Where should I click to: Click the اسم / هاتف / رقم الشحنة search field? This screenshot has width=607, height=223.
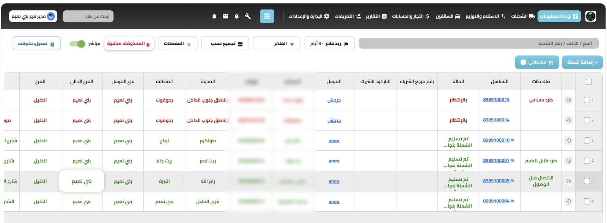(479, 44)
